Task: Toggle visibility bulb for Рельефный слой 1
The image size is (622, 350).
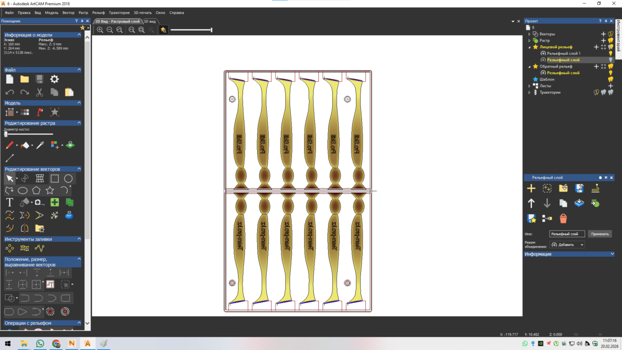Action: tap(610, 53)
